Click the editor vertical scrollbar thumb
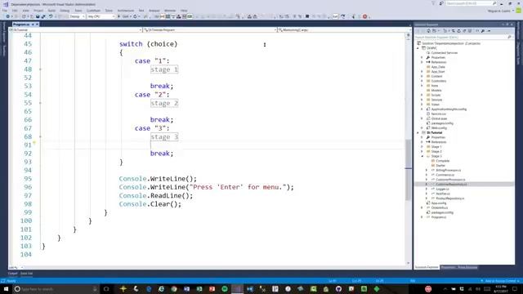Viewport: 523px width, 294px height. [x=409, y=170]
